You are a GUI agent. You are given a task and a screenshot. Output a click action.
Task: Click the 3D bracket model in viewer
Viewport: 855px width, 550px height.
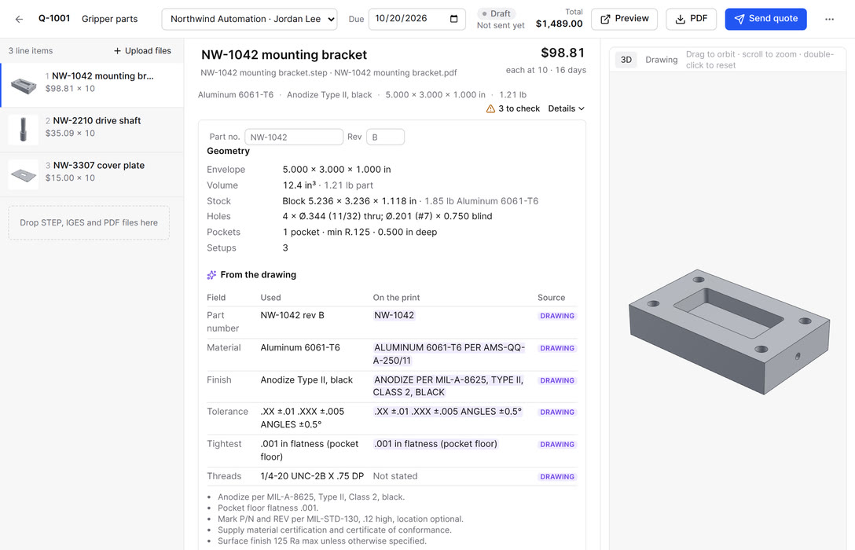(729, 332)
